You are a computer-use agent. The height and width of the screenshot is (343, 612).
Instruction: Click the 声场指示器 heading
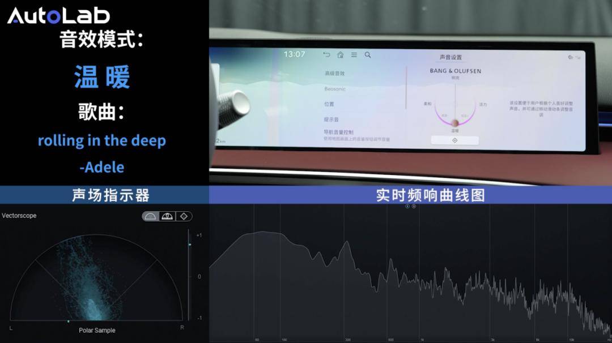pyautogui.click(x=111, y=195)
